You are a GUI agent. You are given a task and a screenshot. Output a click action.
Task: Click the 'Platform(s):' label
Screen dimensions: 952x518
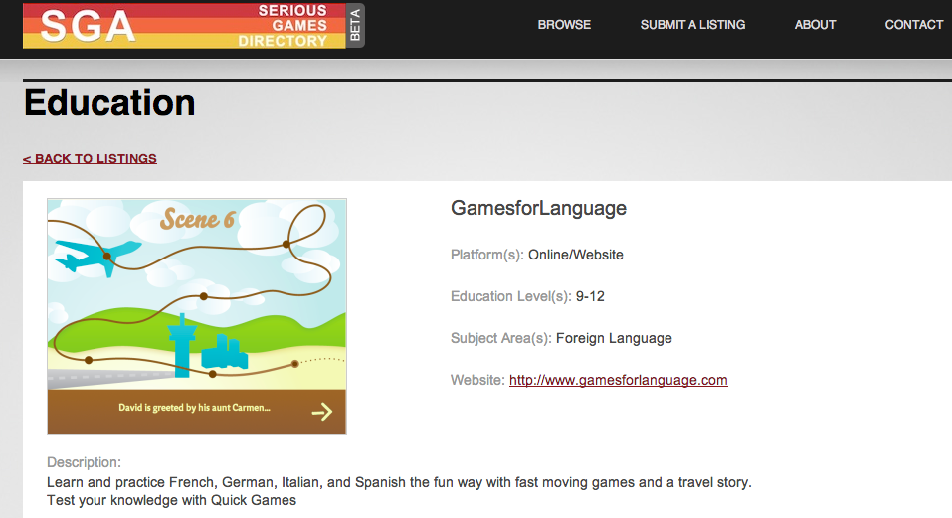point(486,255)
